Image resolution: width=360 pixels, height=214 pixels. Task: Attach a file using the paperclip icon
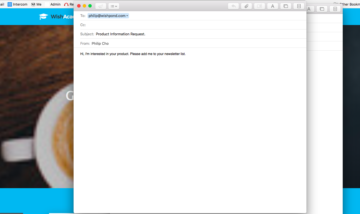point(246,6)
